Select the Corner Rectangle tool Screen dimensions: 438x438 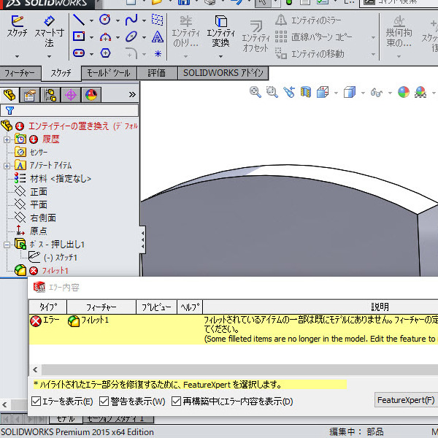(79, 36)
